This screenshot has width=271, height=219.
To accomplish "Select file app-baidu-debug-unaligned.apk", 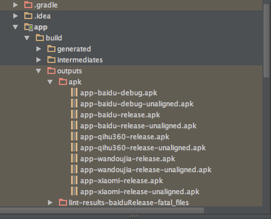I will click(x=137, y=104).
